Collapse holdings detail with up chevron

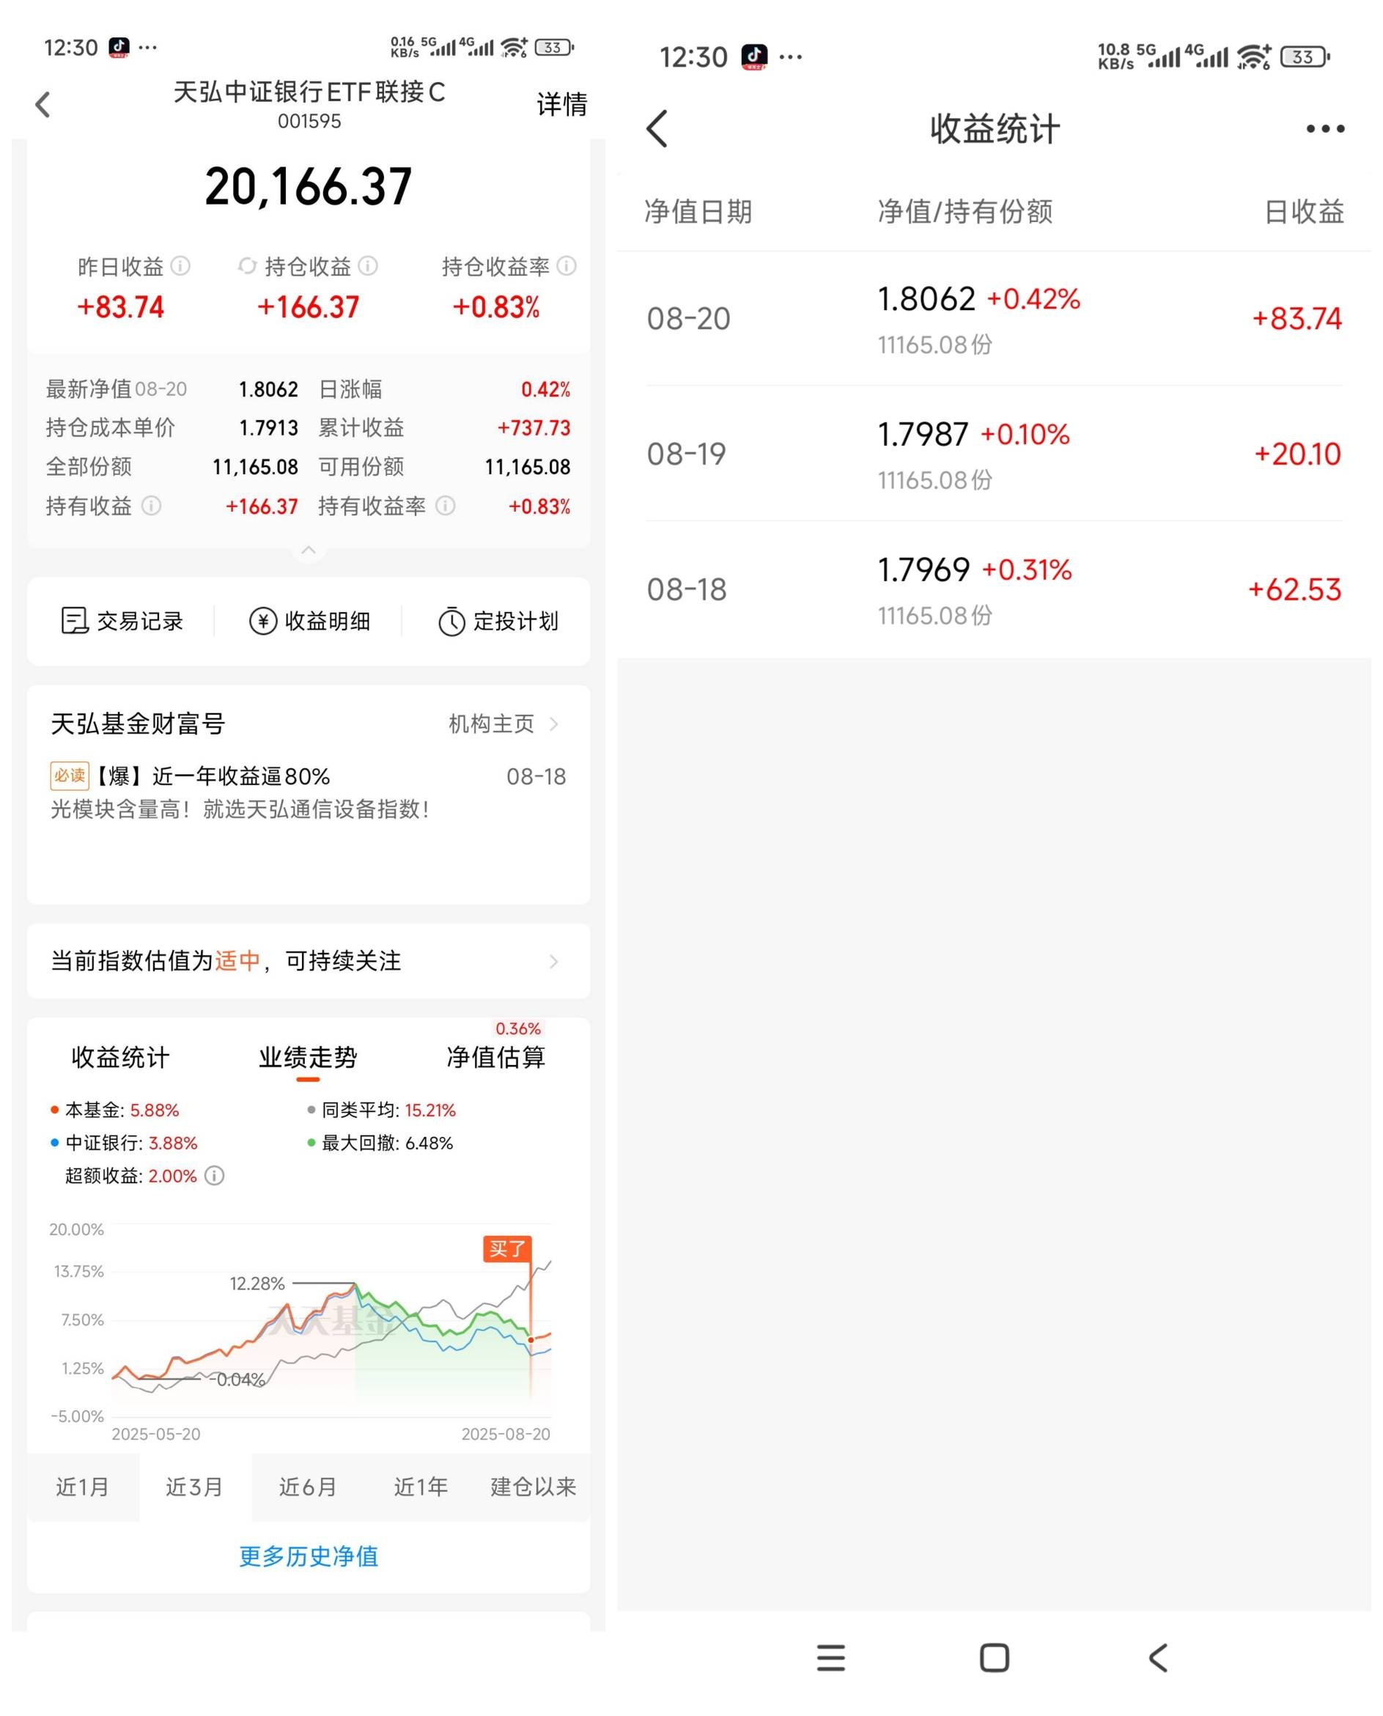(309, 550)
